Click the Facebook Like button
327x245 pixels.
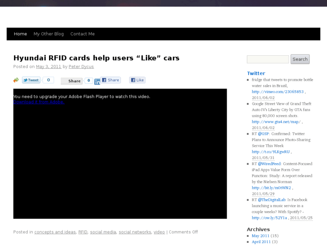137,80
